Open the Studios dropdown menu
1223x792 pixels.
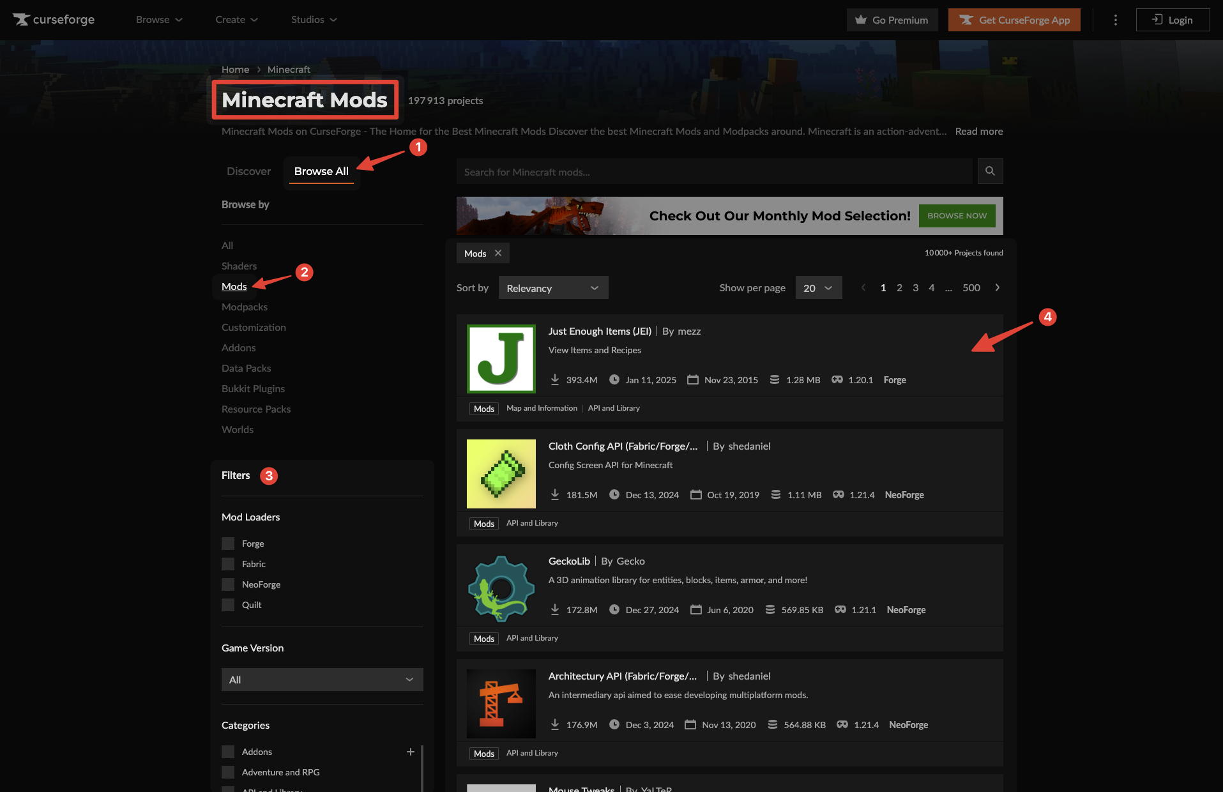coord(314,20)
